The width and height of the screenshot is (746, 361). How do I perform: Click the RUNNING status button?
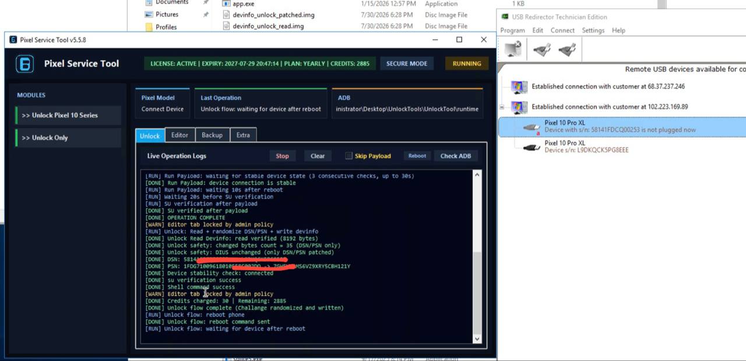click(467, 63)
